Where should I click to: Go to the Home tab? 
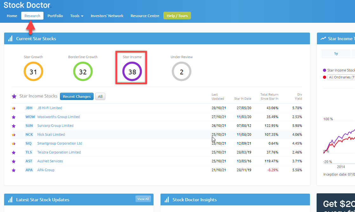12,16
